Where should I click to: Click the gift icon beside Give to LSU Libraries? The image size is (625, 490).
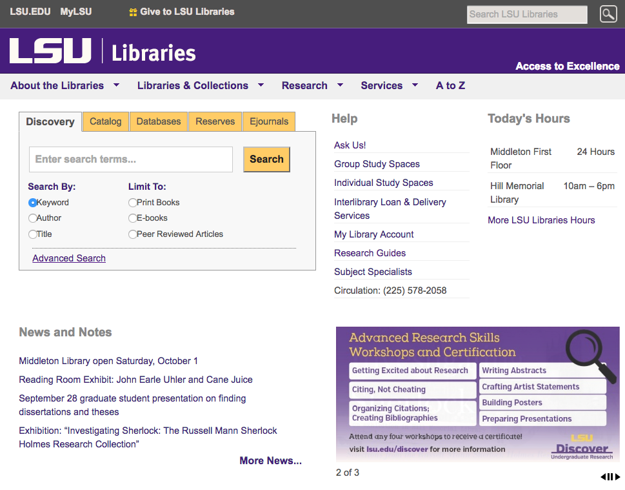(133, 12)
